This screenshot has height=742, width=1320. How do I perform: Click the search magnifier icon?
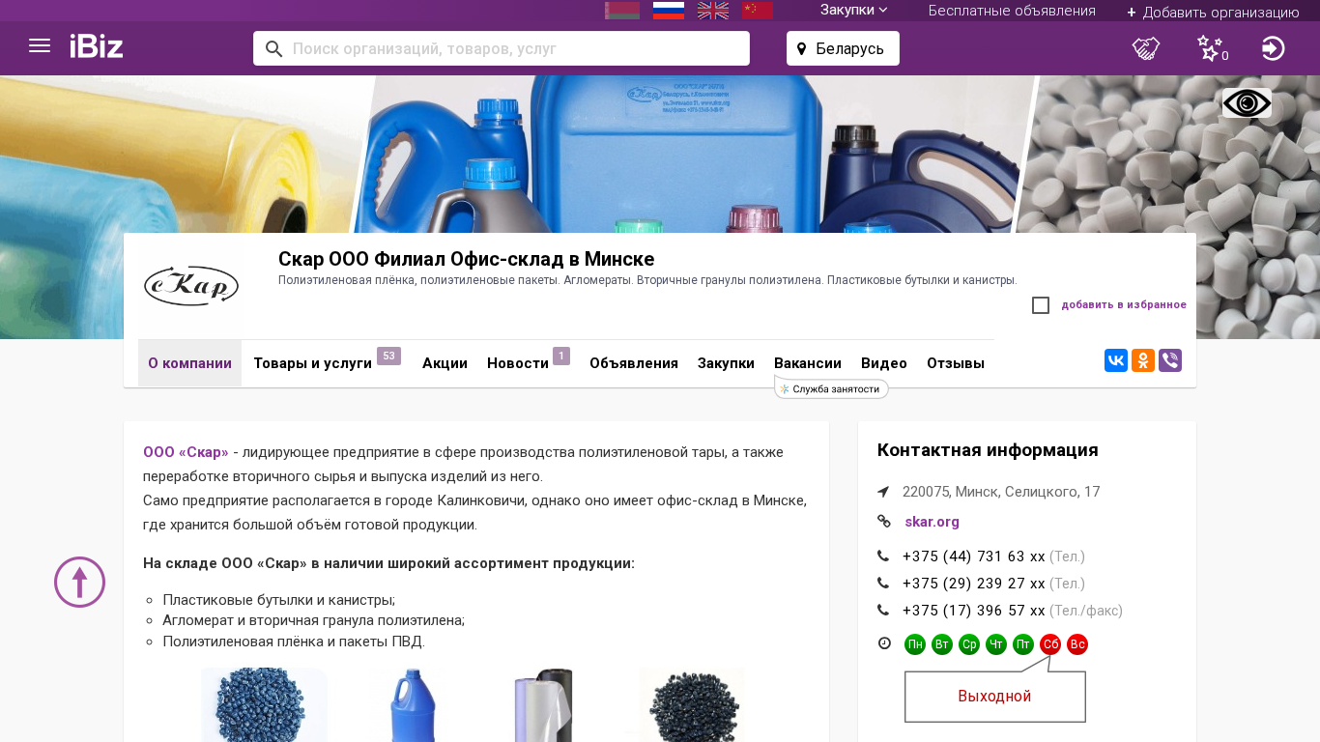[273, 48]
